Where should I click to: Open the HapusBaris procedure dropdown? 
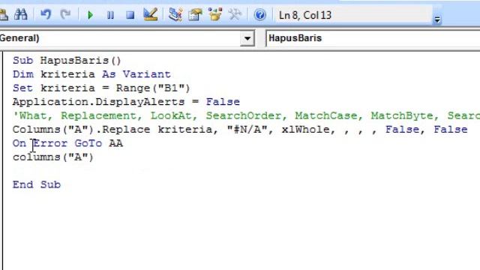[373, 38]
